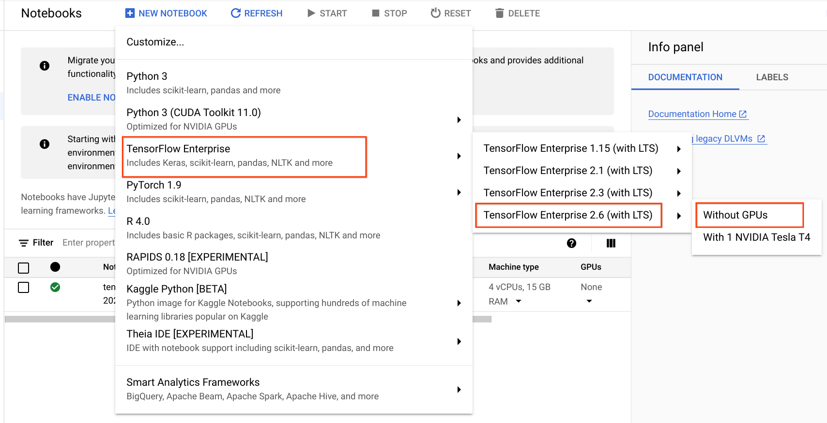Click the filter lines icon
Screen dimensions: 827x423
point(24,243)
